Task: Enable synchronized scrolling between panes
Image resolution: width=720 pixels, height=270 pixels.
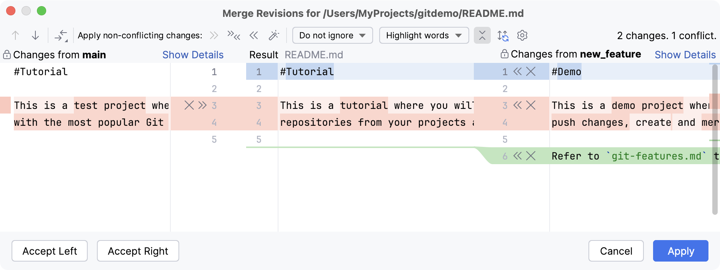Action: pyautogui.click(x=503, y=35)
